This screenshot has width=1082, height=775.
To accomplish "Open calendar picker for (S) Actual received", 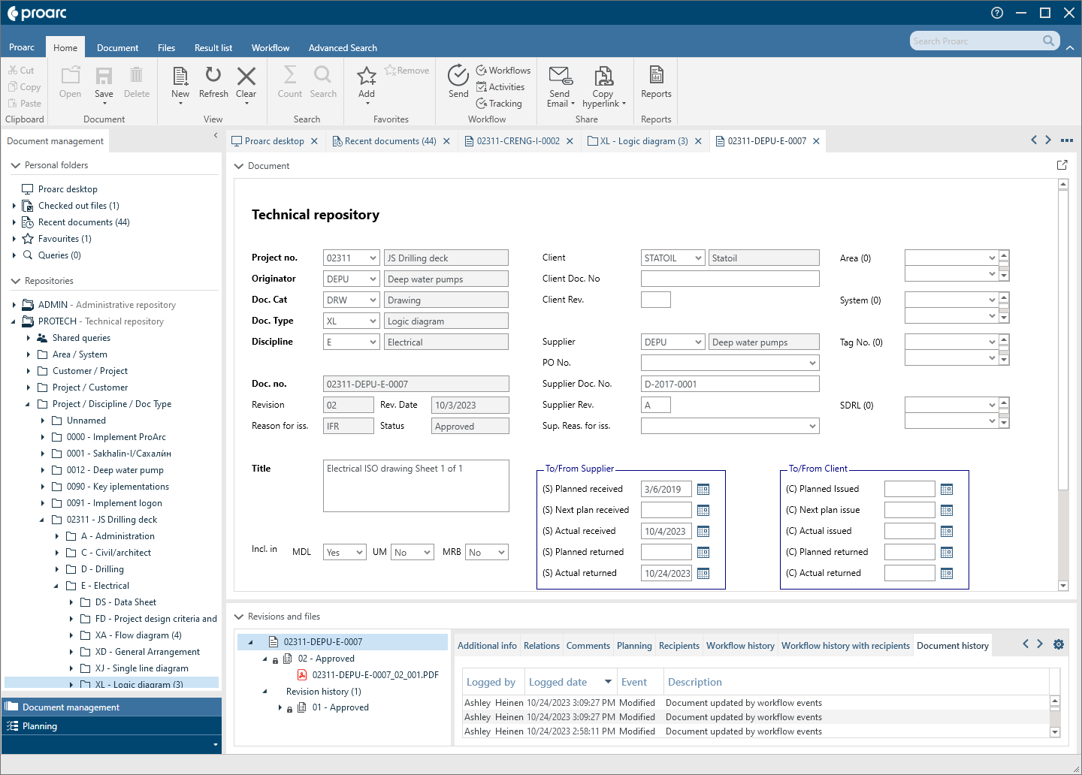I will click(x=703, y=531).
